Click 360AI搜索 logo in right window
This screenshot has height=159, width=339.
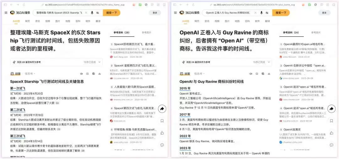tap(190, 13)
